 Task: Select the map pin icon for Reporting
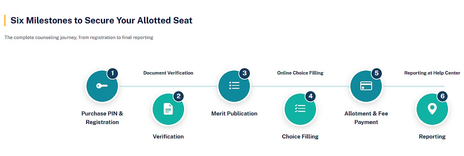pos(432,109)
